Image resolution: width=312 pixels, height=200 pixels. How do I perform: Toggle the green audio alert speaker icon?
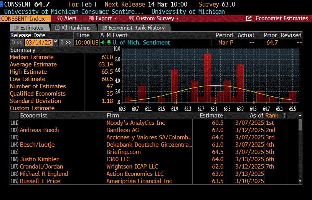tap(103, 42)
